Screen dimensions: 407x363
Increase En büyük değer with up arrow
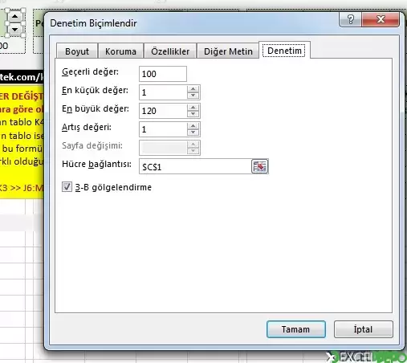(193, 108)
